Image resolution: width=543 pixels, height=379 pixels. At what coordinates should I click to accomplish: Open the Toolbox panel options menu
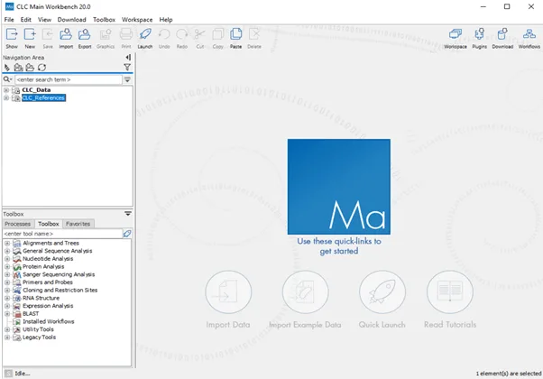[128, 214]
